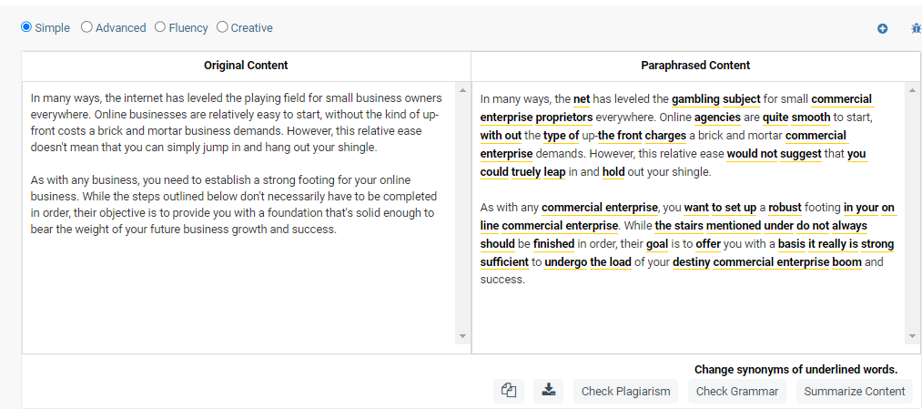Click the copy paraphrased content icon
Screen dimensions: 922x409
click(x=509, y=391)
